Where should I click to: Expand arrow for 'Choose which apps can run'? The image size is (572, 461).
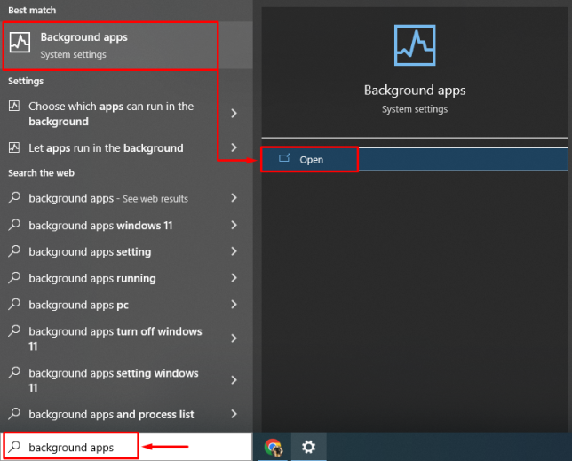coord(234,114)
